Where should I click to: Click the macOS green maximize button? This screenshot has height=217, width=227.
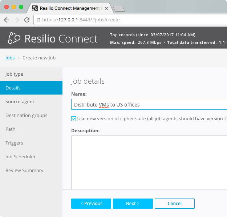coord(21,7)
